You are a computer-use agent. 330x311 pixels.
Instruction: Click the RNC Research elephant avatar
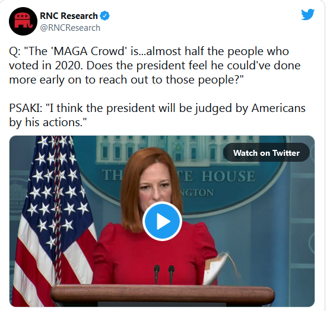[x=23, y=21]
